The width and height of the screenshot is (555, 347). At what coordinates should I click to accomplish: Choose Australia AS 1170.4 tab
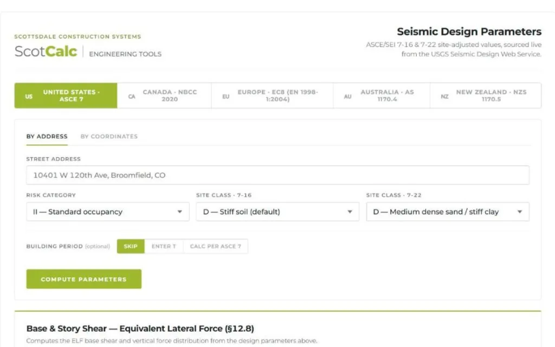pyautogui.click(x=382, y=95)
